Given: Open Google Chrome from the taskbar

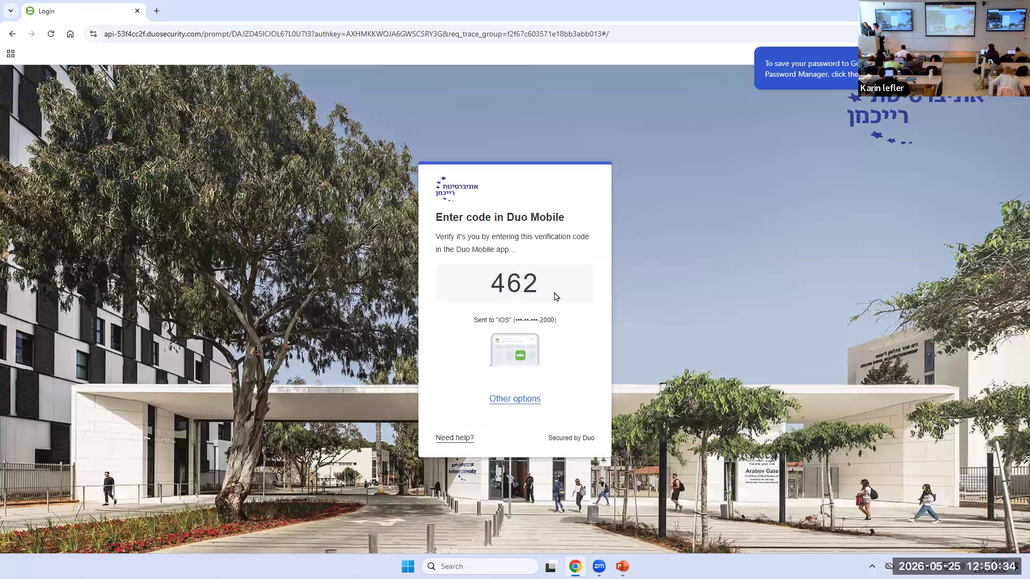Looking at the screenshot, I should 576,566.
